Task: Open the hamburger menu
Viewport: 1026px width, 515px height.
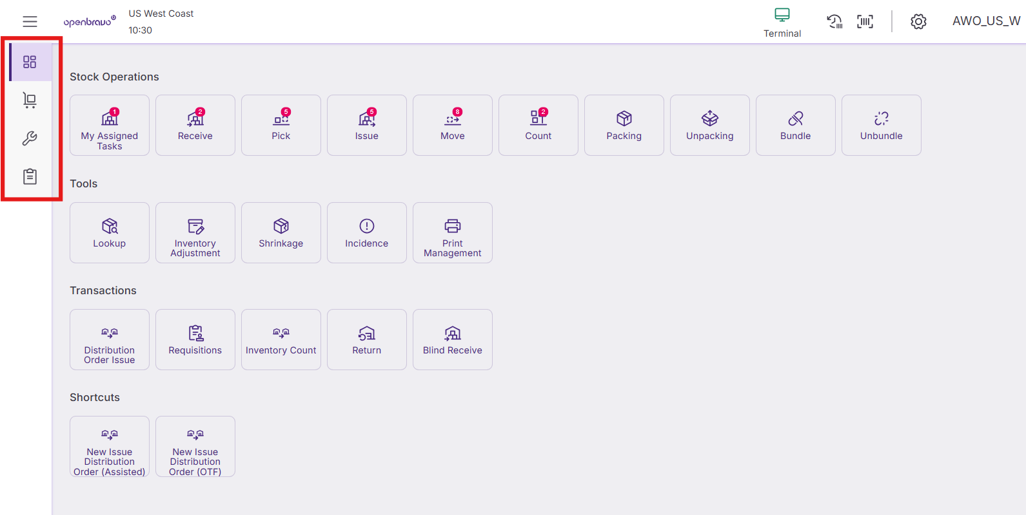Action: (30, 21)
